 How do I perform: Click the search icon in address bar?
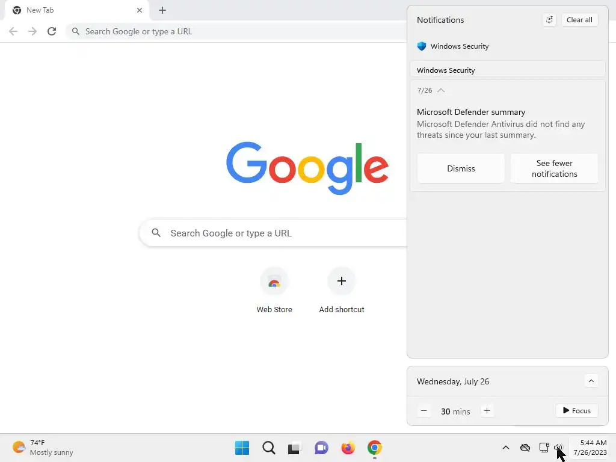[76, 31]
